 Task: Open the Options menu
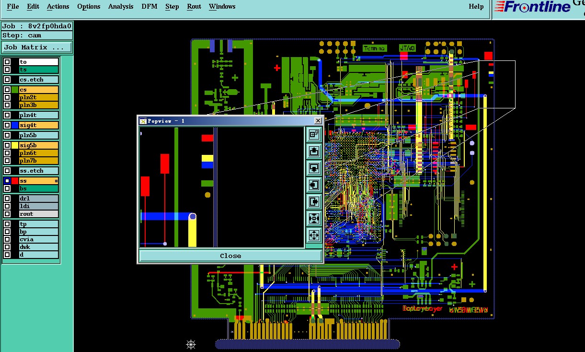[89, 7]
